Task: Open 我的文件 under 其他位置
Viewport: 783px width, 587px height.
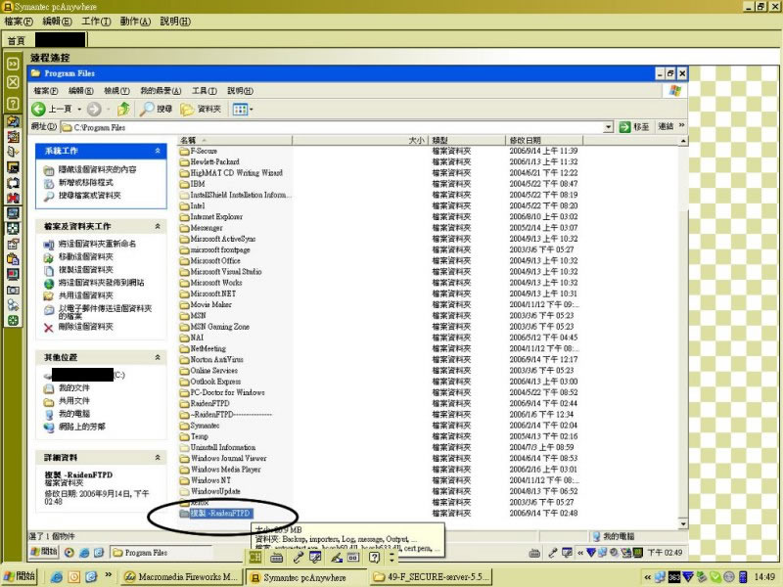Action: [74, 388]
